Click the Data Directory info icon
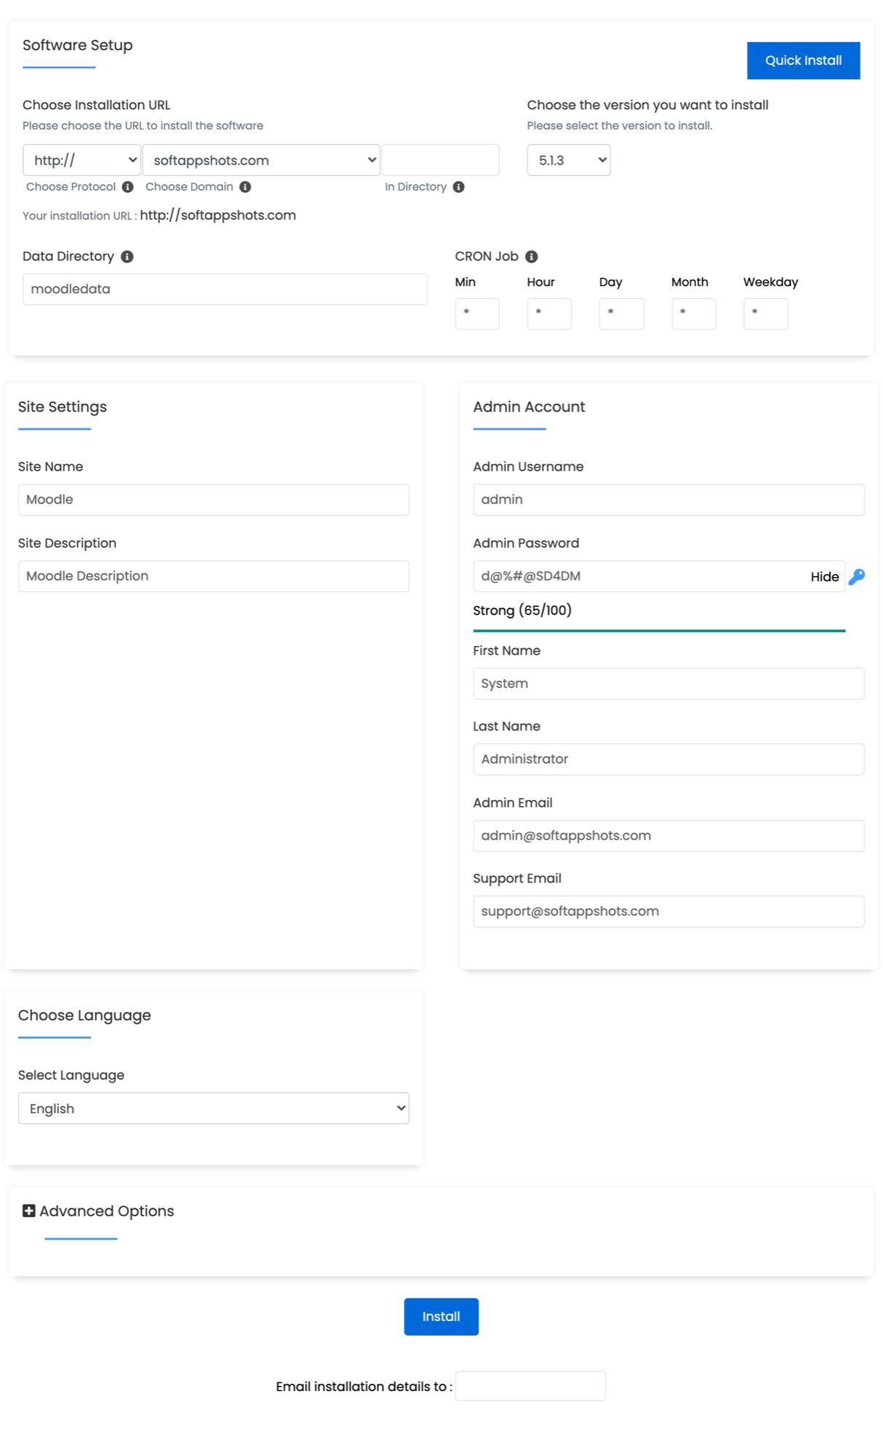The image size is (883, 1455). pos(127,257)
